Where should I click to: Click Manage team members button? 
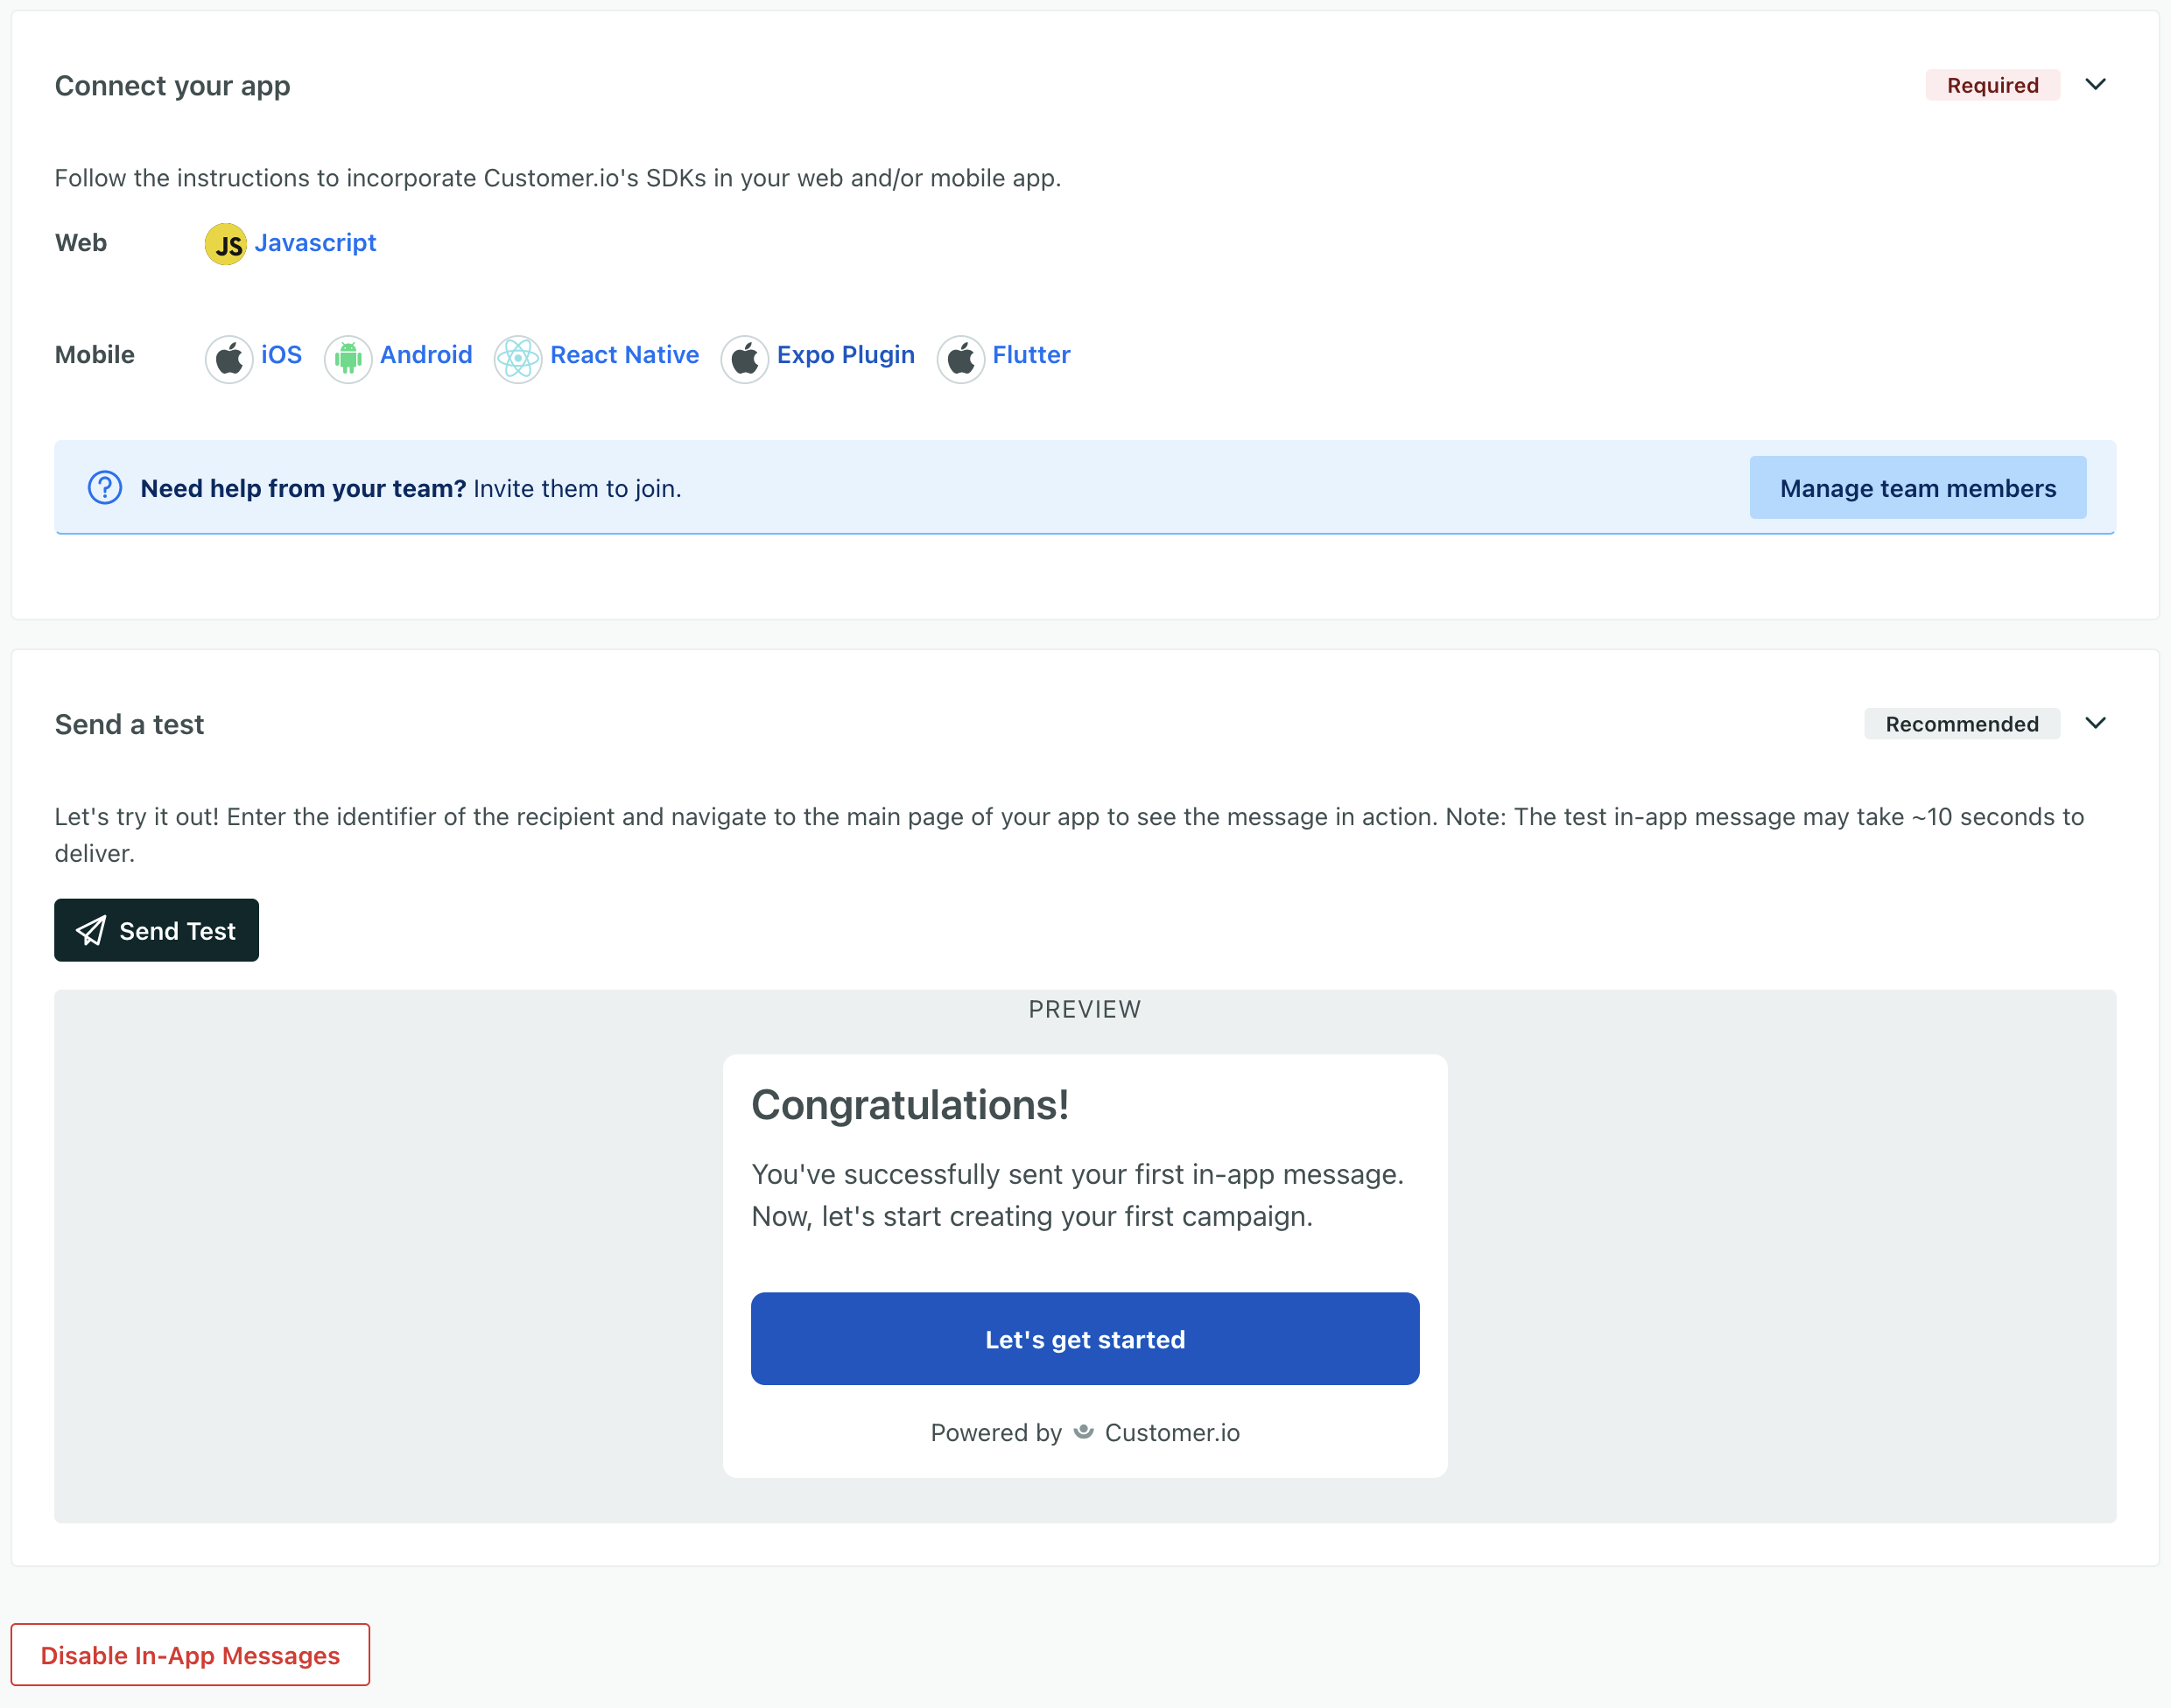(1917, 487)
